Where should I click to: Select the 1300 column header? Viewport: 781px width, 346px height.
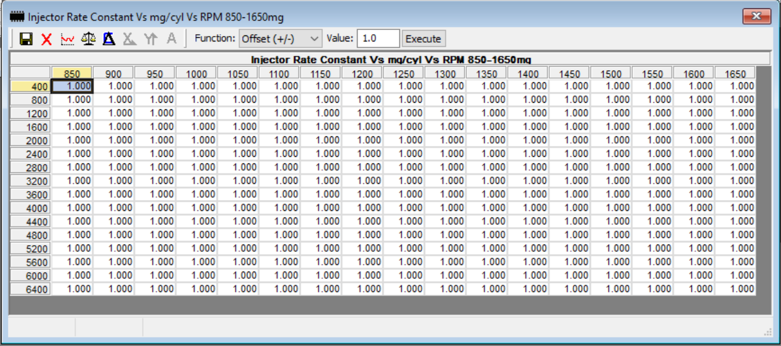tap(445, 73)
